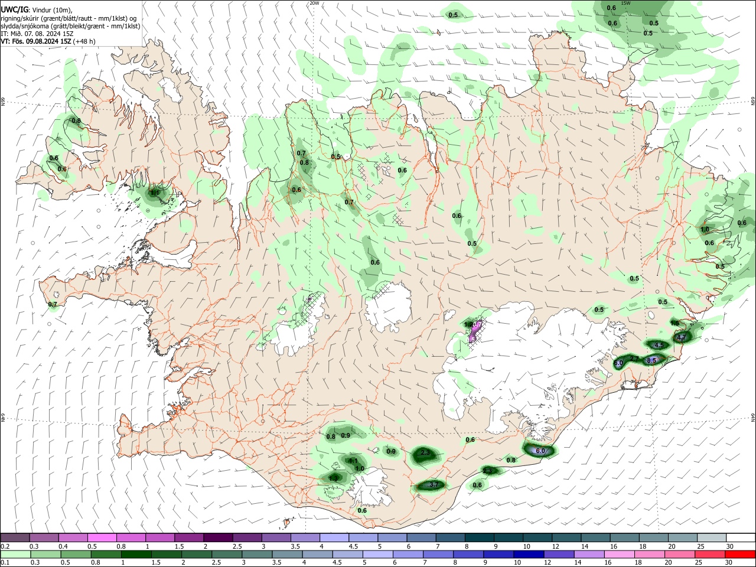Click the 'VT: Fös. 09.08.2024 15Z (+48 h)' line

click(48, 41)
